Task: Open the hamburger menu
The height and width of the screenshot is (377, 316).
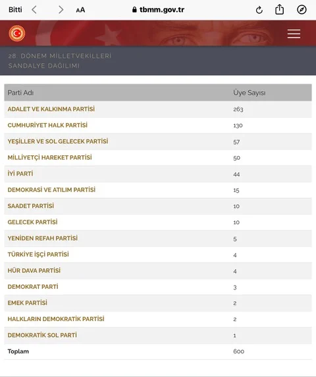Action: tap(294, 34)
